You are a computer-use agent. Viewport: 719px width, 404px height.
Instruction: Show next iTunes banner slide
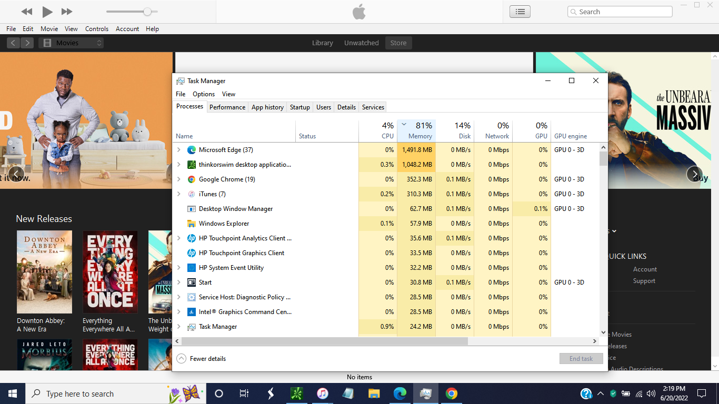(694, 174)
